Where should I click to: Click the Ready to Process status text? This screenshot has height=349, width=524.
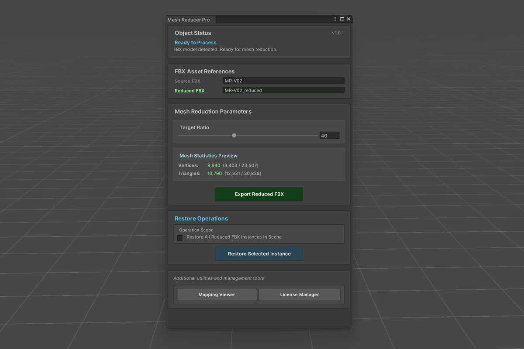coord(196,42)
